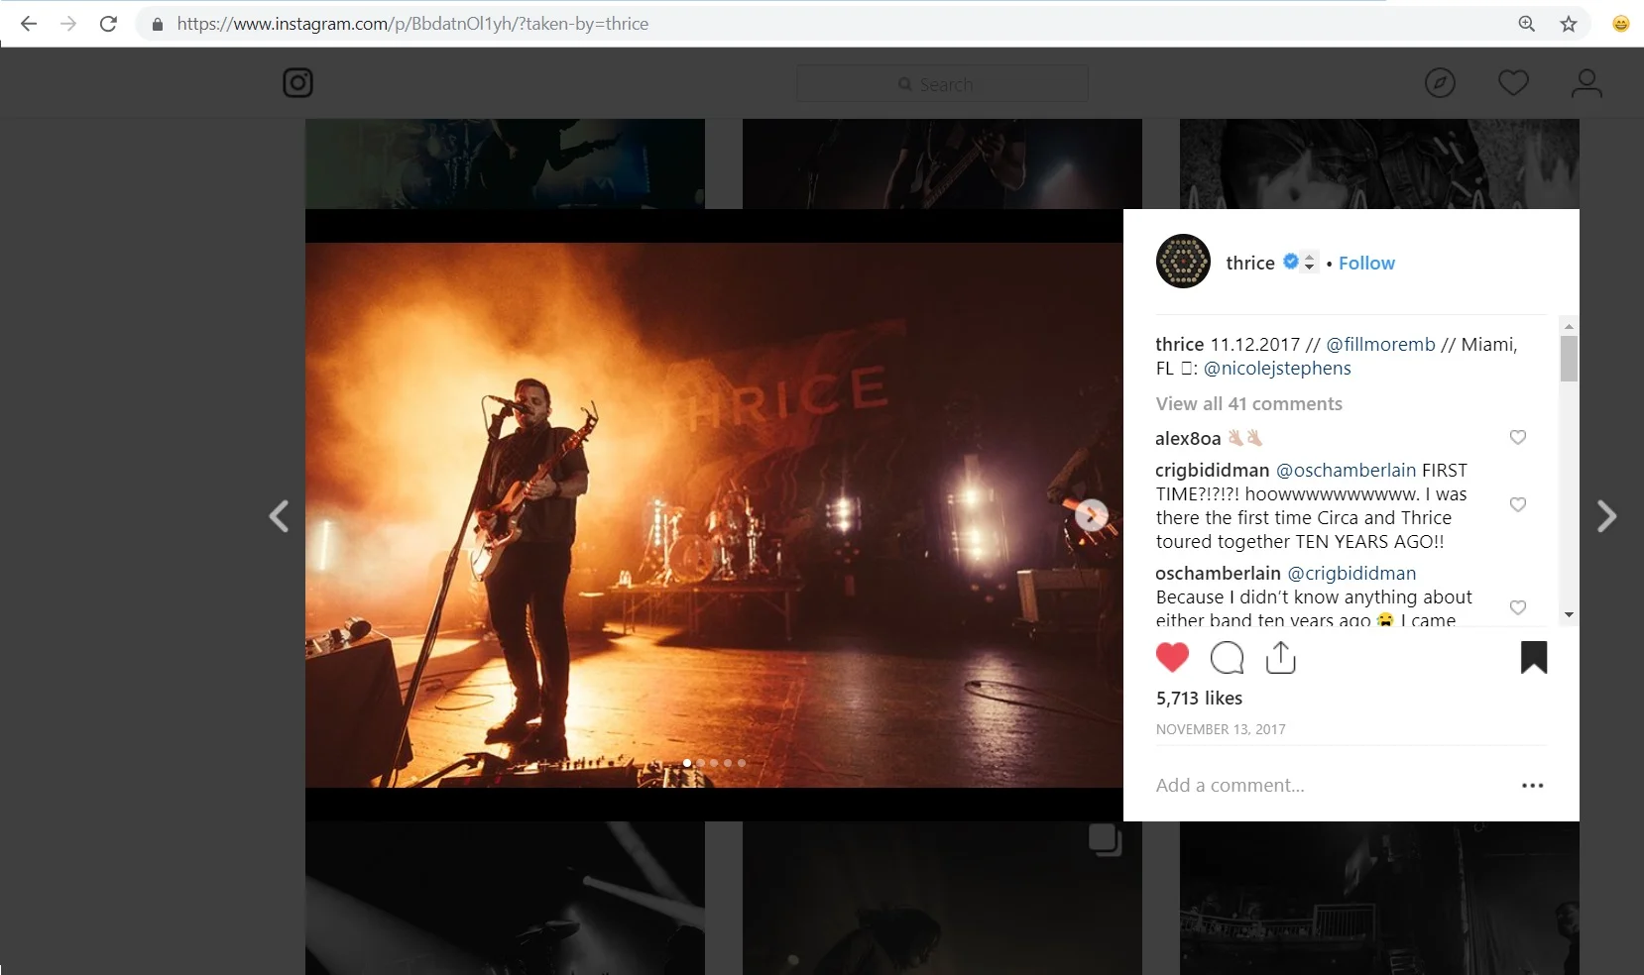Toggle the saved bookmark on this post
The width and height of the screenshot is (1644, 975).
point(1534,658)
